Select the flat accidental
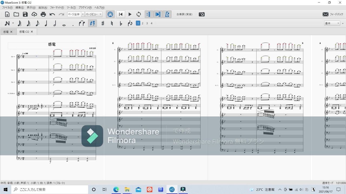346x194 pixels. (x=121, y=23)
